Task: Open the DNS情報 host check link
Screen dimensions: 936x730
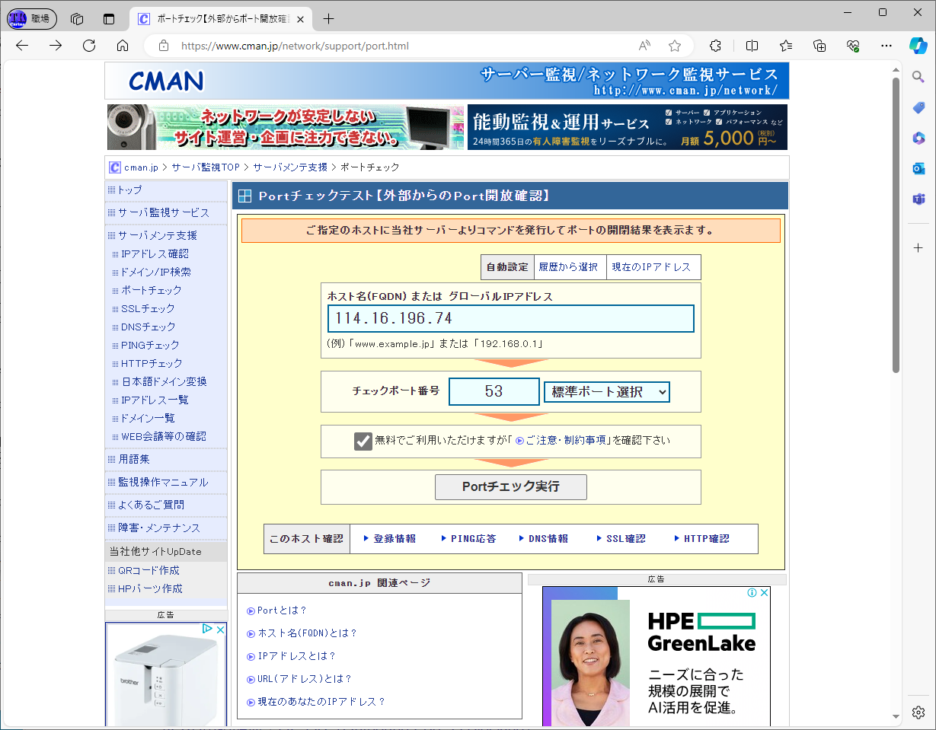Action: point(548,538)
